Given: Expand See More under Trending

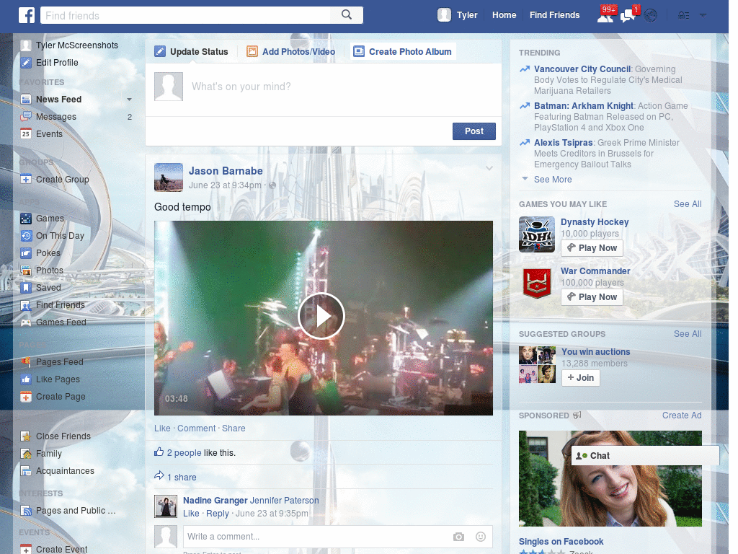Looking at the screenshot, I should 552,179.
